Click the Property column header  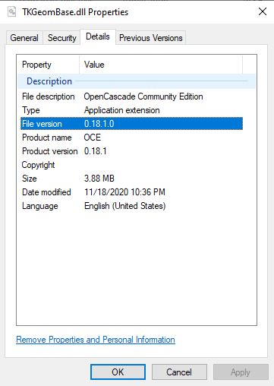(48, 65)
